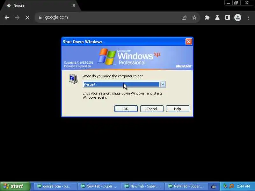Restore down the browser window
Image resolution: width=255 pixels, height=191 pixels.
point(236,3)
